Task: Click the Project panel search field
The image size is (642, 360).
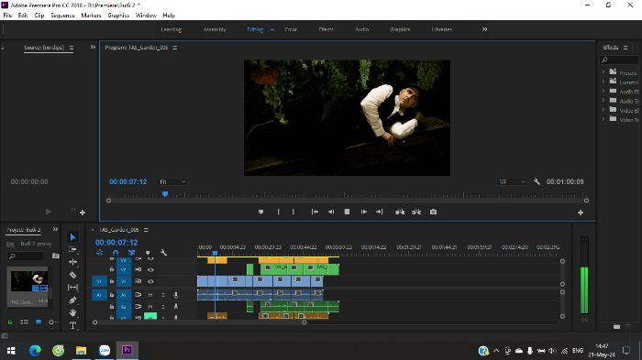Action: [26, 256]
